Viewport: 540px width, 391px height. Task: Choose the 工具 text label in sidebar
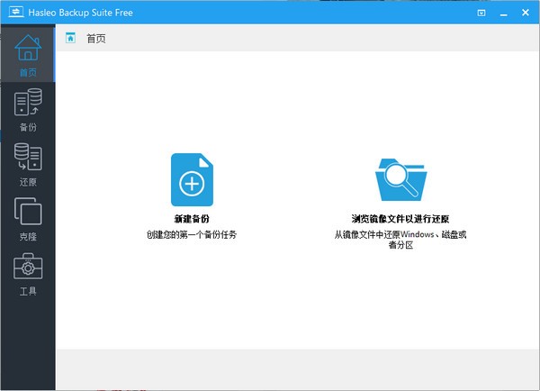28,291
